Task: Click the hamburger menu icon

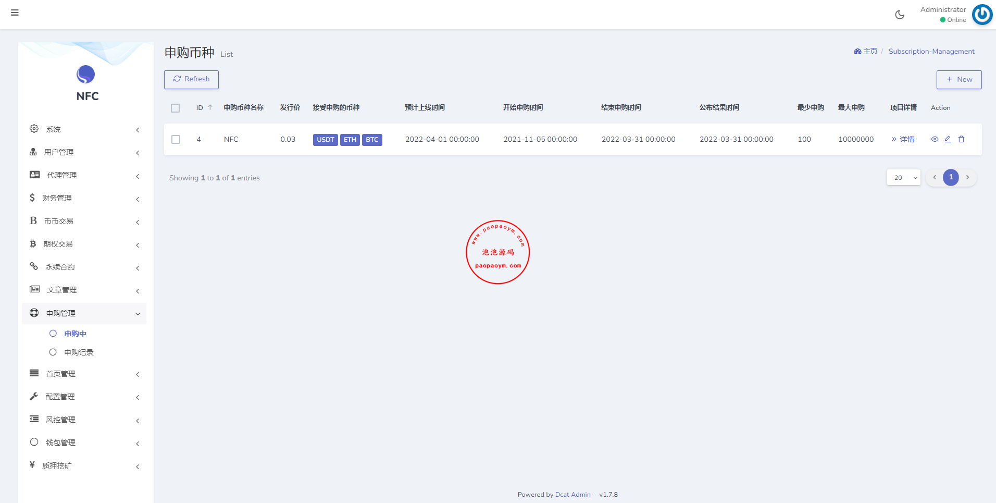Action: (x=15, y=13)
